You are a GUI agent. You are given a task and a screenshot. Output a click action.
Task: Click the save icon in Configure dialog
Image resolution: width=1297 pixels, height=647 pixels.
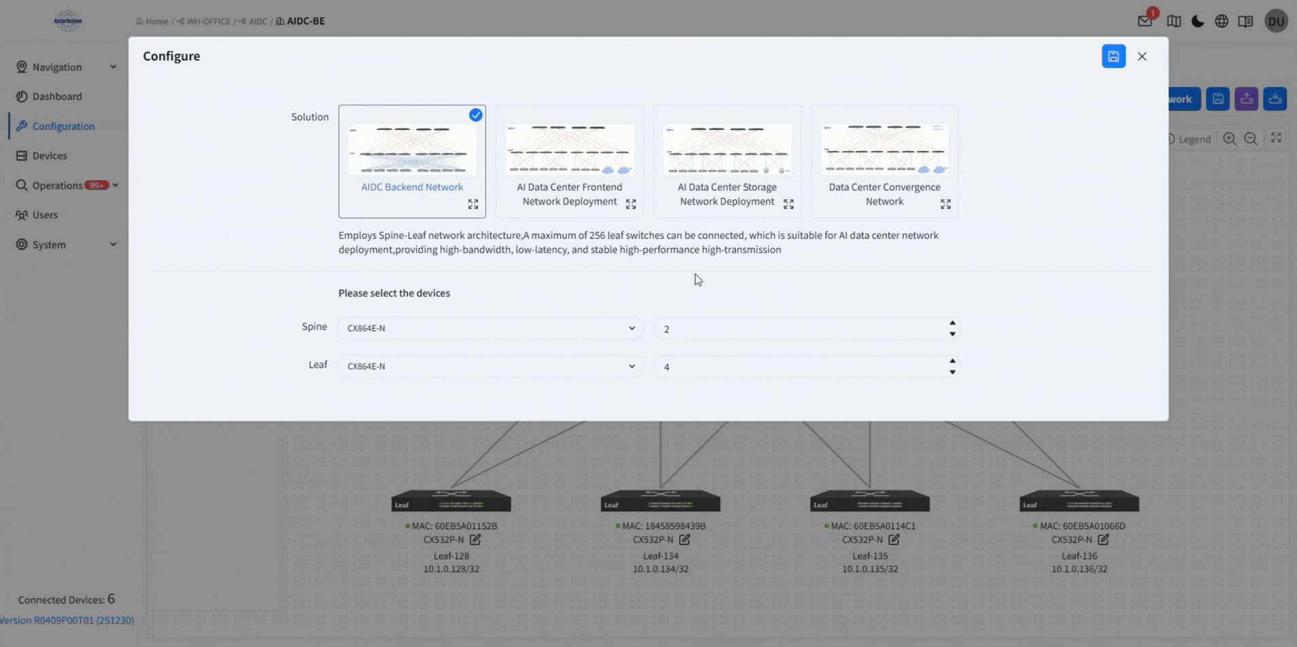(x=1113, y=56)
